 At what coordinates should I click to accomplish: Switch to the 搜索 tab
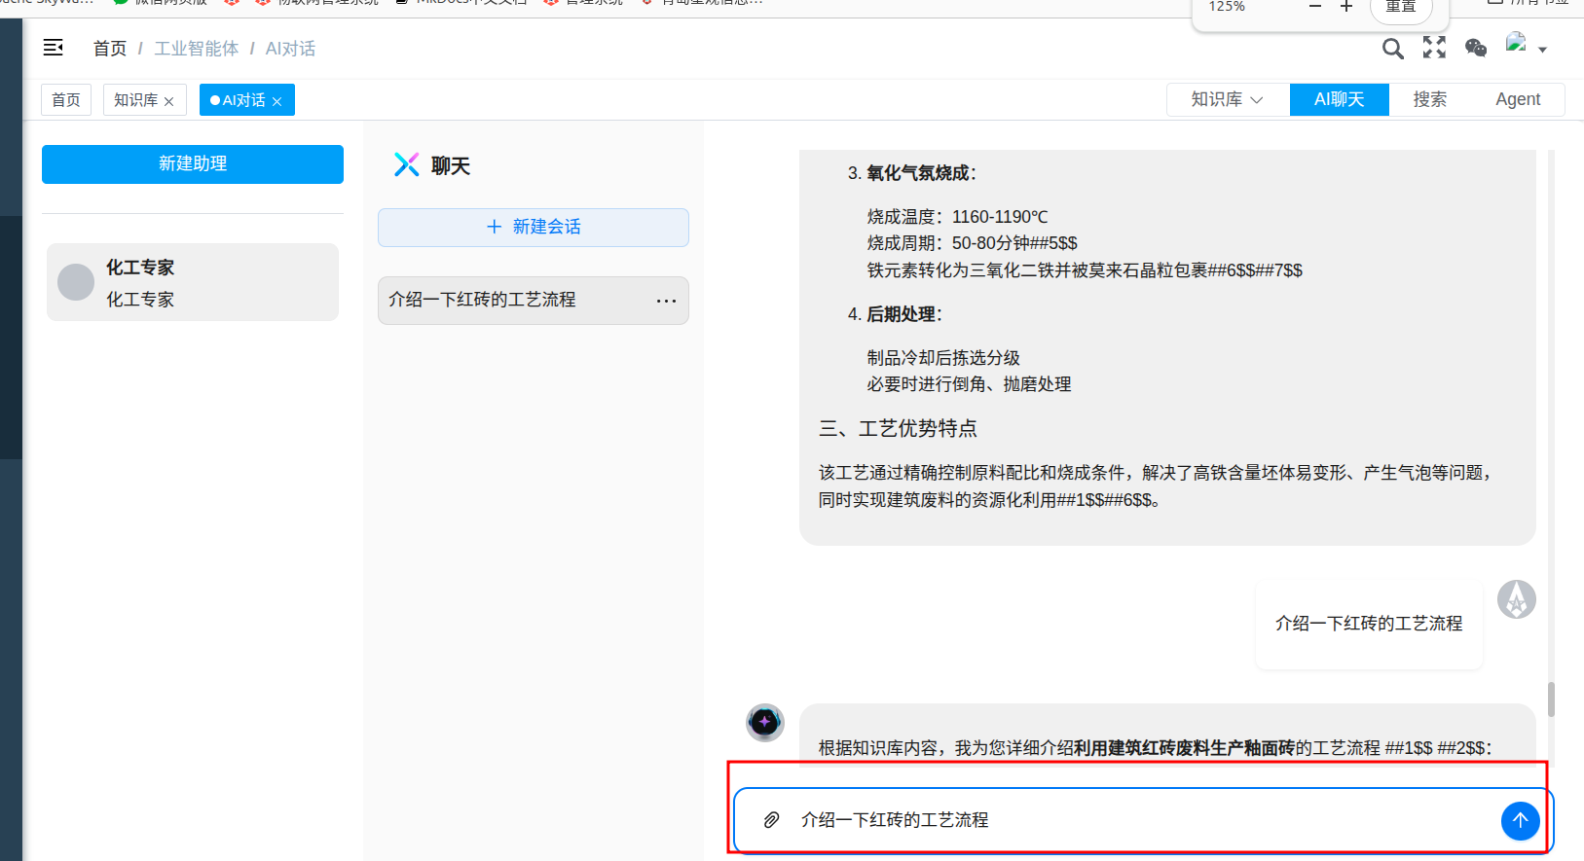point(1429,99)
